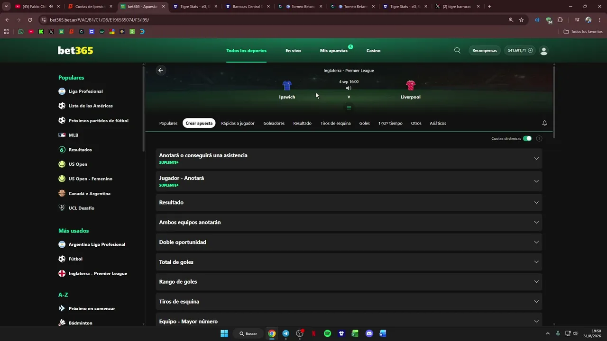Switch to Otros tab
Viewport: 607px width, 341px height.
(x=416, y=123)
